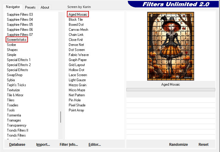This screenshot has width=220, height=152.
Task: Choose the Lace Screen effect
Action: pyautogui.click(x=78, y=75)
